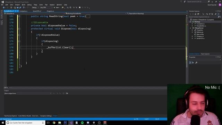Select PacketBuffer.cs in Solution Explorer
This screenshot has height=125, width=222.
point(201,26)
